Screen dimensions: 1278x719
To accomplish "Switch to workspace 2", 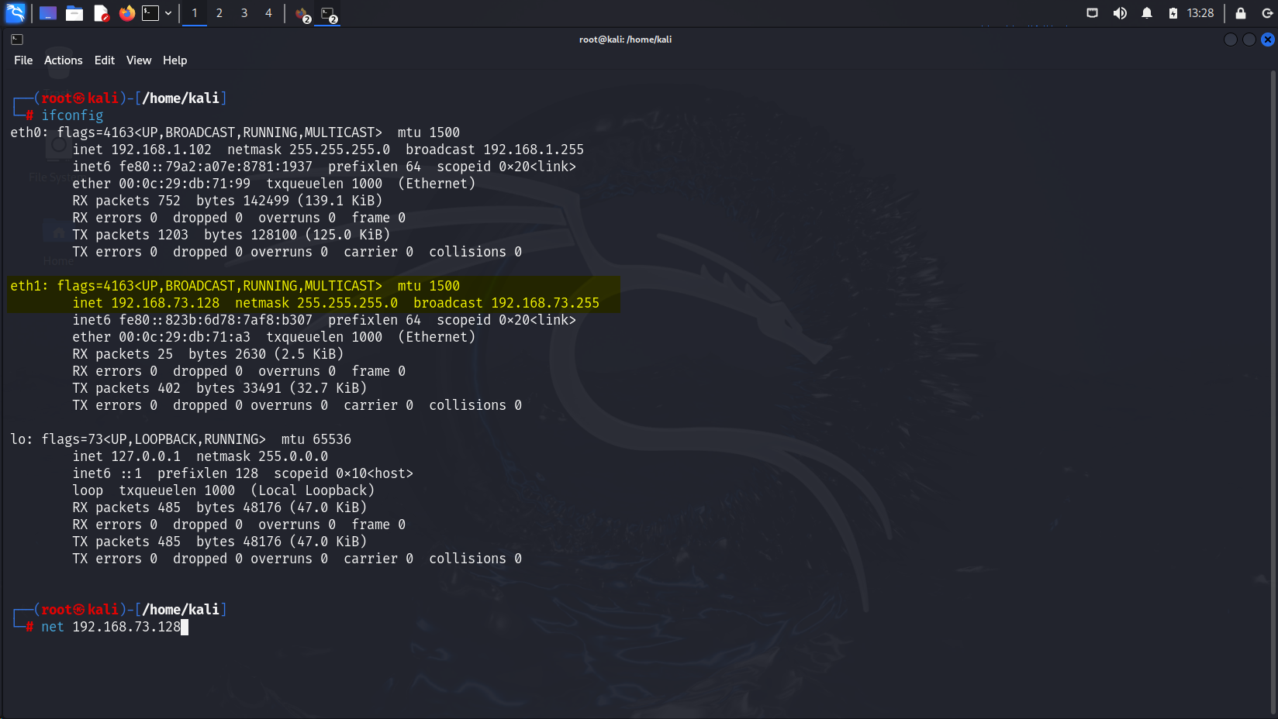I will (x=219, y=12).
